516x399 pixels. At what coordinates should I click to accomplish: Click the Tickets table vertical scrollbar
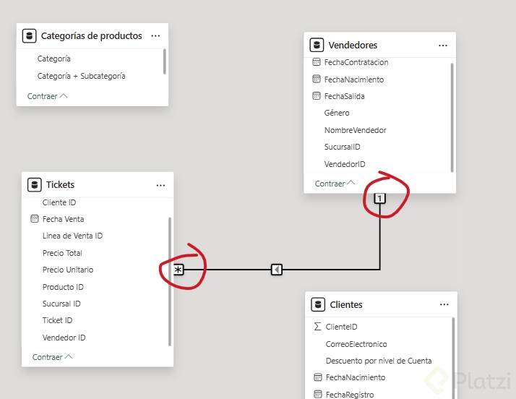170,280
